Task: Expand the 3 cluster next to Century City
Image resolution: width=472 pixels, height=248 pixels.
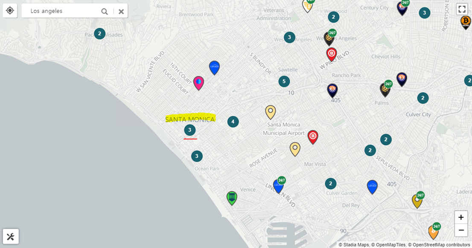Action: (x=425, y=13)
